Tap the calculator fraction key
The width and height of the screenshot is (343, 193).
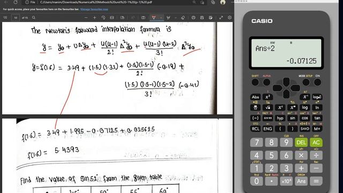point(255,107)
